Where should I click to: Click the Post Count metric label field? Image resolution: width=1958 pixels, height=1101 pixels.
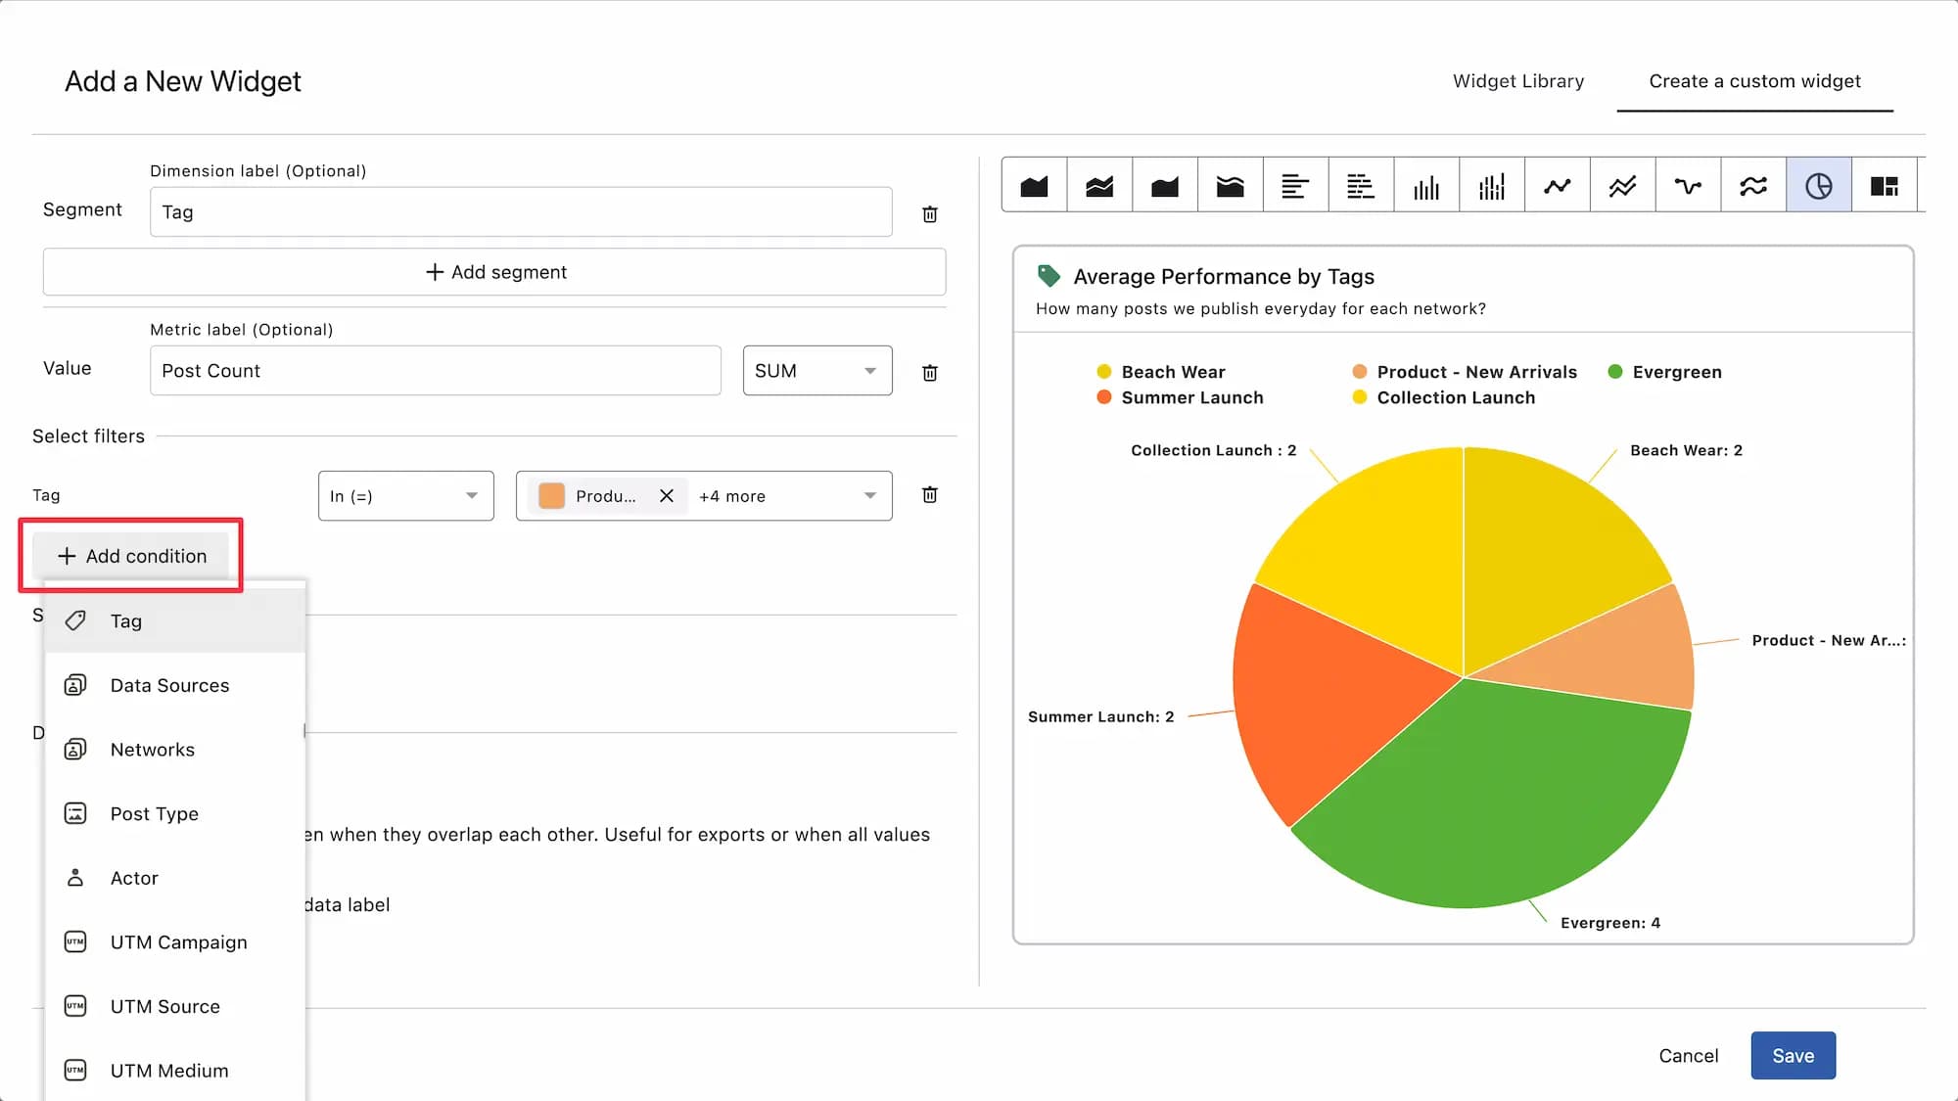click(435, 371)
